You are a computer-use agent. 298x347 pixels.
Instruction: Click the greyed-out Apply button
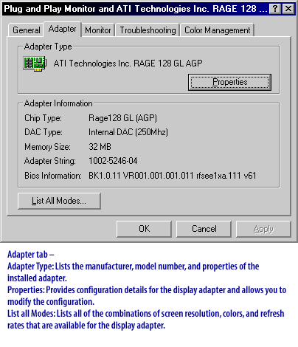(263, 229)
